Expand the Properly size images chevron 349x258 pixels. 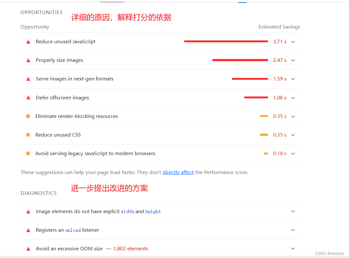pos(293,60)
